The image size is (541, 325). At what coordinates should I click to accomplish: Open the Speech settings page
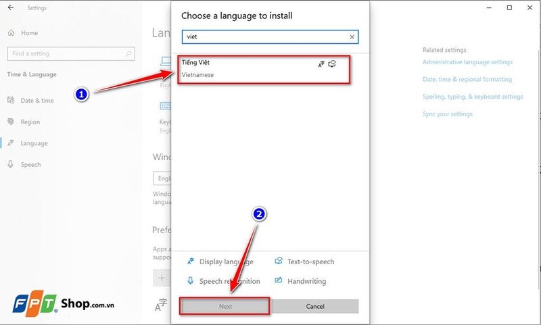30,164
